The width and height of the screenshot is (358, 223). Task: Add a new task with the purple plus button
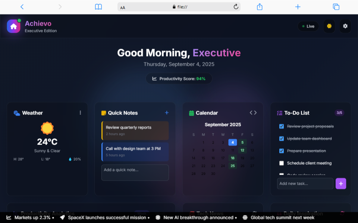[340, 183]
